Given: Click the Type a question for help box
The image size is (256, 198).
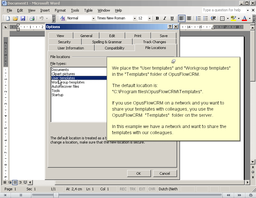Looking at the screenshot, I should [x=224, y=10].
